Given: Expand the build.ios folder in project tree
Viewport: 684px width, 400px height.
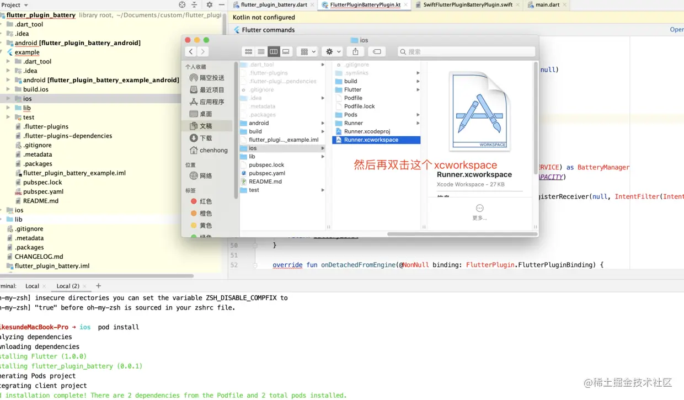Looking at the screenshot, I should pyautogui.click(x=8, y=89).
